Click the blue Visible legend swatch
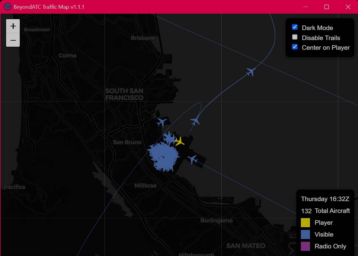The width and height of the screenshot is (358, 256). pyautogui.click(x=305, y=234)
